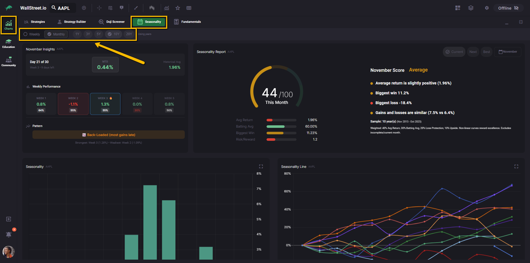The width and height of the screenshot is (530, 263).
Task: Toggle the 20Y years chip
Action: (129, 34)
